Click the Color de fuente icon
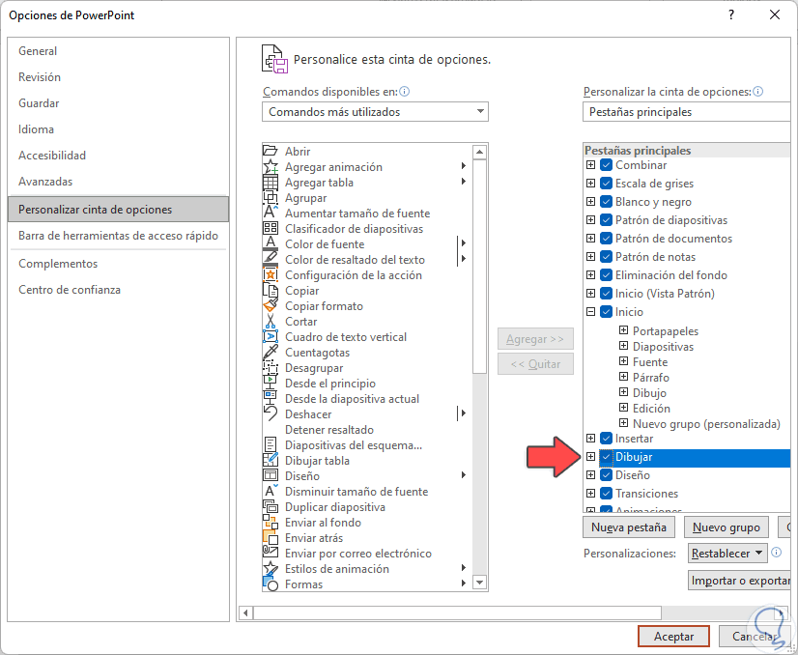 [x=271, y=243]
